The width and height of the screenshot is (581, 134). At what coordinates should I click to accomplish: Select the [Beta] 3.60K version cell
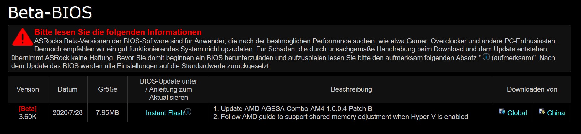(x=28, y=113)
